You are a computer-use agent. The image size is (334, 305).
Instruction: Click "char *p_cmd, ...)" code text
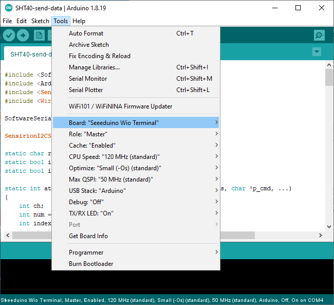click(261, 189)
